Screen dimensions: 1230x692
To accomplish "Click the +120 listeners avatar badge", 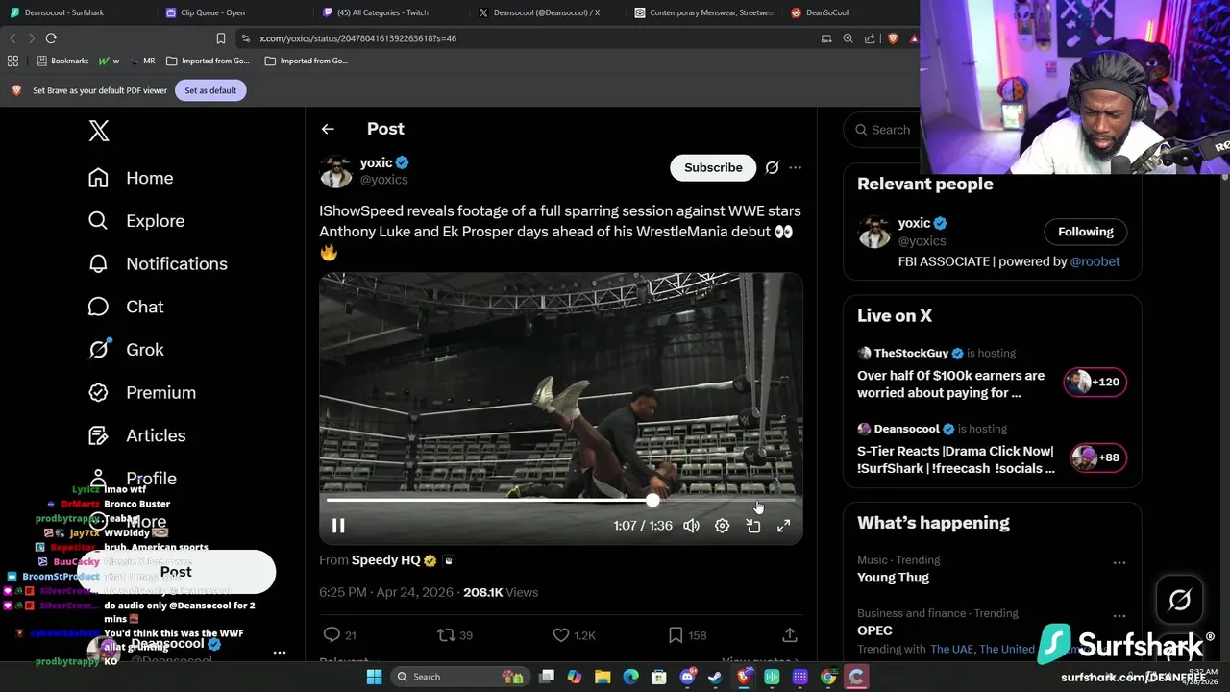I will [x=1095, y=382].
